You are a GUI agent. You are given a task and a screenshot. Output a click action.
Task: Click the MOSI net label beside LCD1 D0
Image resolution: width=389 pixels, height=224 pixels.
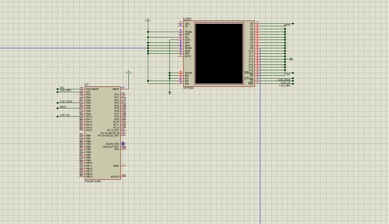(287, 25)
